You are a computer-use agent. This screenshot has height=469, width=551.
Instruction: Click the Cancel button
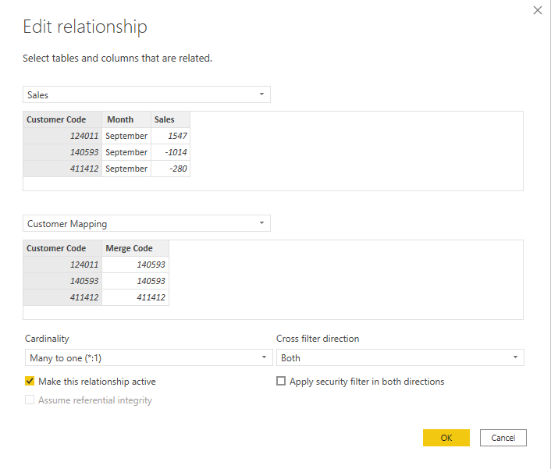point(503,438)
